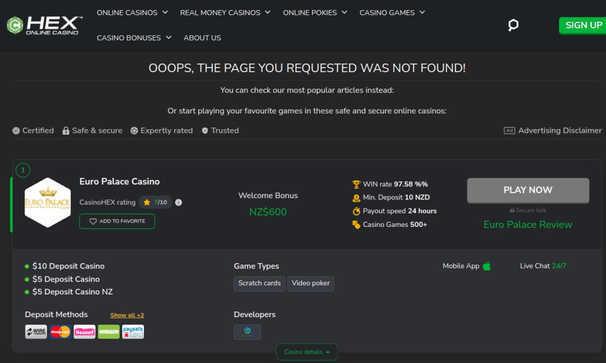Click the Neosurf deposit icon

point(85,332)
